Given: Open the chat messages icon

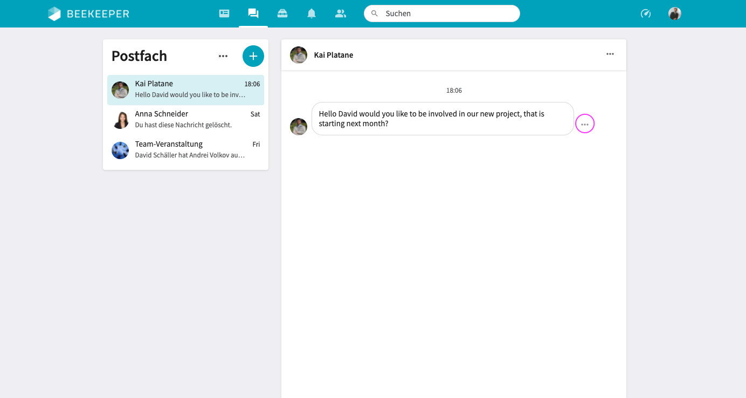Looking at the screenshot, I should (253, 13).
